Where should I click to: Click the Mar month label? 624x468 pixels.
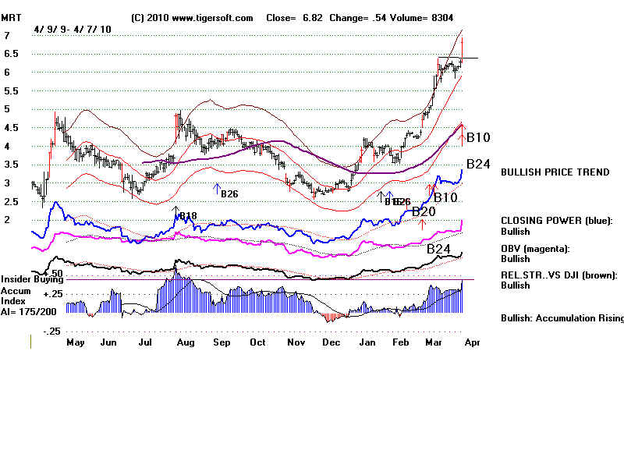(434, 342)
